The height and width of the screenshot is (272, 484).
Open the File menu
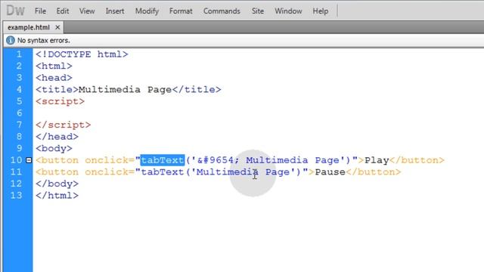click(x=40, y=11)
